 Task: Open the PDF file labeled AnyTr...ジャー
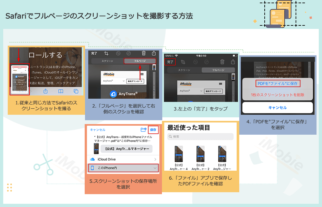coord(222,158)
